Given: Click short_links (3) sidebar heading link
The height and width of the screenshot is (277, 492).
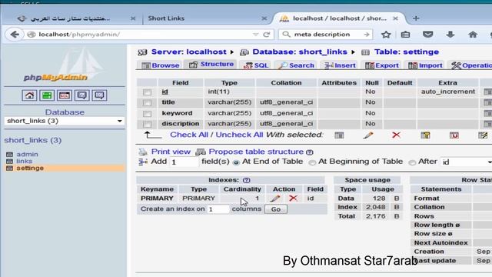Looking at the screenshot, I should (32, 140).
